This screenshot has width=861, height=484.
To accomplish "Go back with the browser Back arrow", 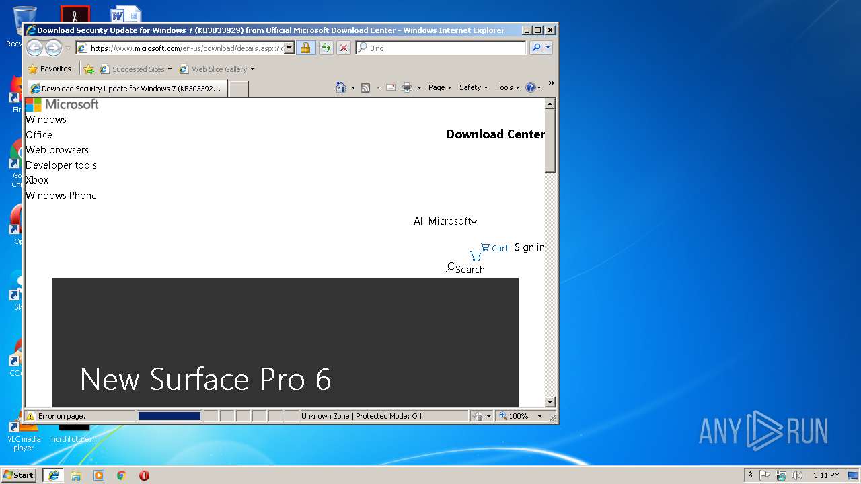I will coord(34,48).
